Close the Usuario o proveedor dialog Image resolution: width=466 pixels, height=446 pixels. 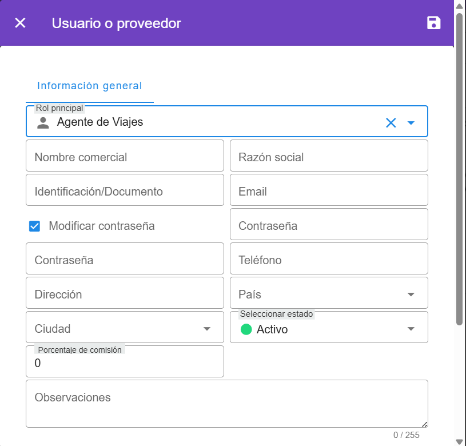click(x=20, y=23)
